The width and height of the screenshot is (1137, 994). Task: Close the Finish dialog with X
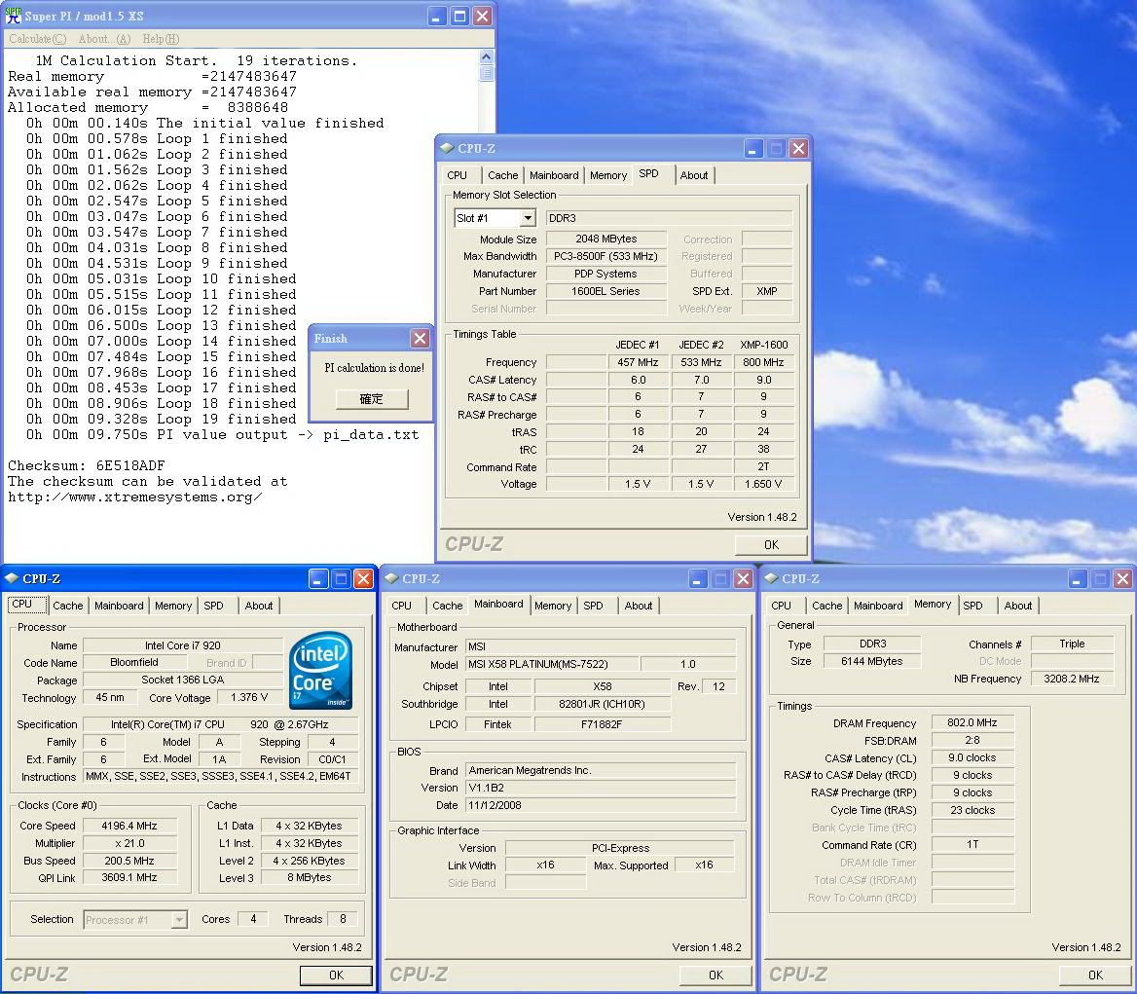[420, 338]
